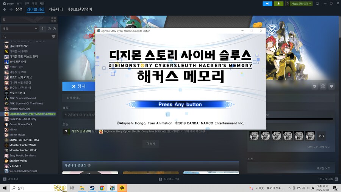The image size is (341, 192).
Task: Select MONSTER HUNTER RISE in list
Action: pos(24,140)
